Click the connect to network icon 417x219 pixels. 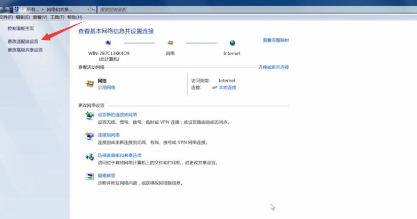pyautogui.click(x=90, y=136)
